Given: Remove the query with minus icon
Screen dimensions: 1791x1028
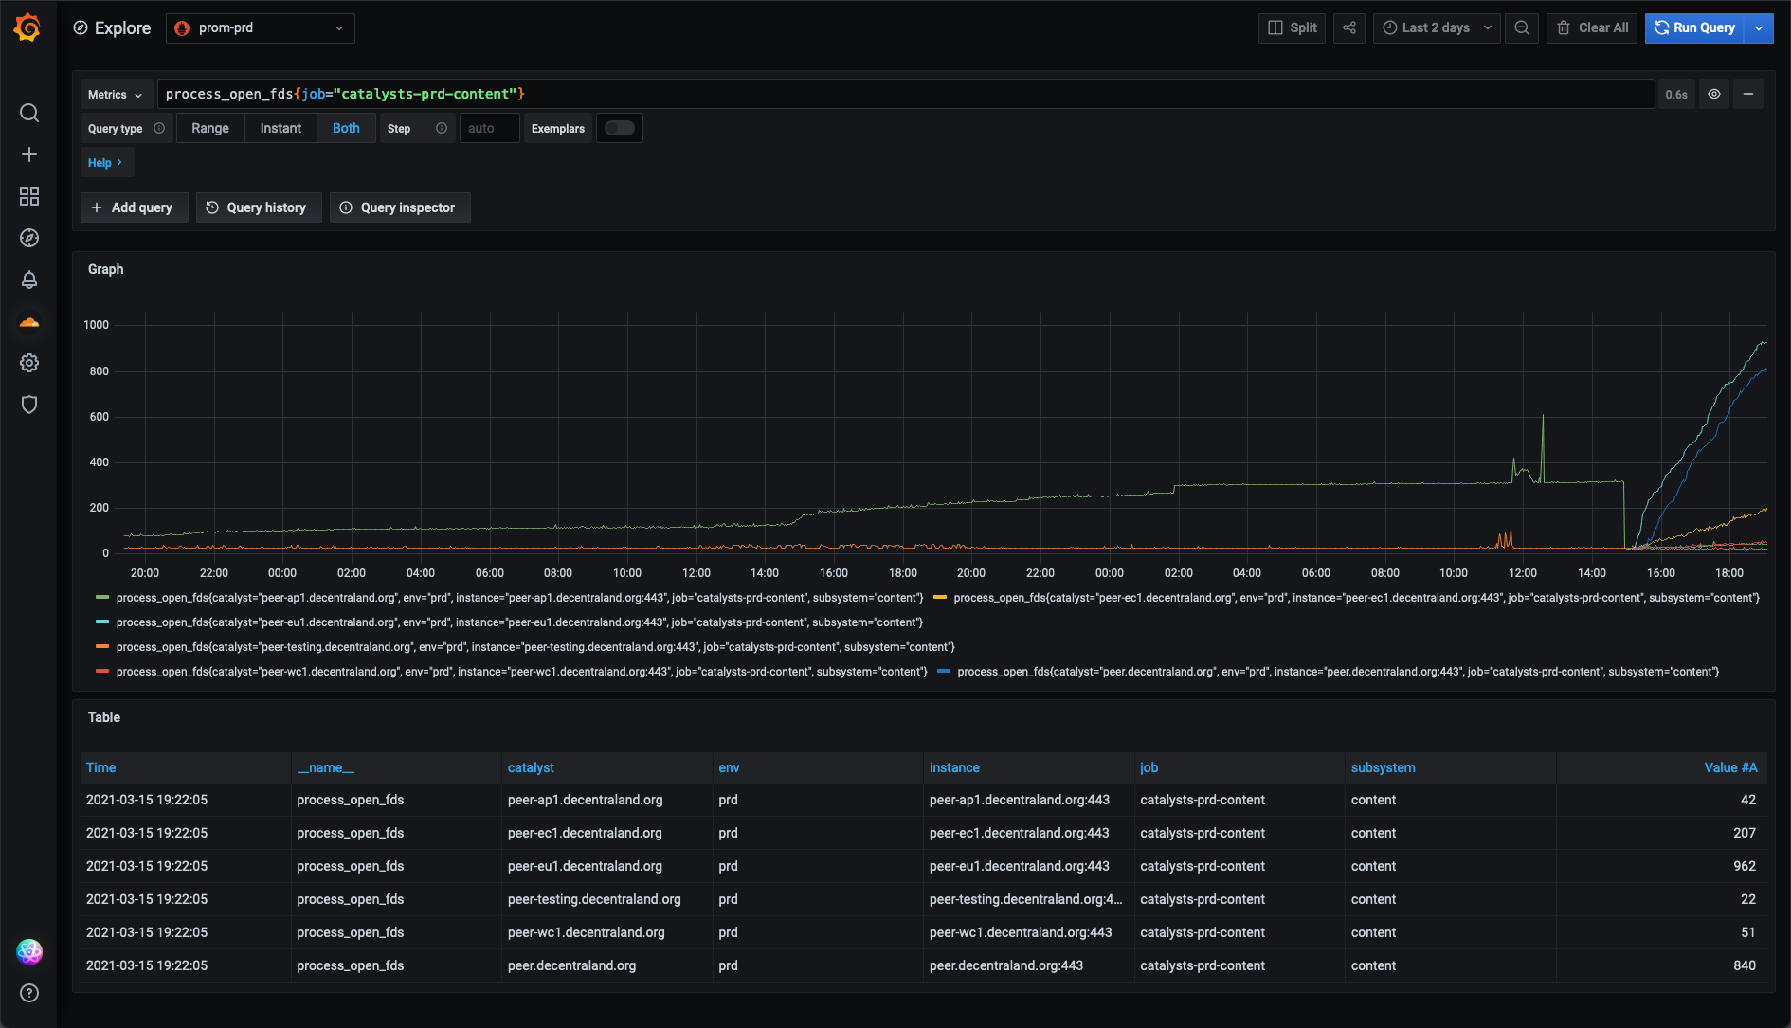Looking at the screenshot, I should (1748, 94).
